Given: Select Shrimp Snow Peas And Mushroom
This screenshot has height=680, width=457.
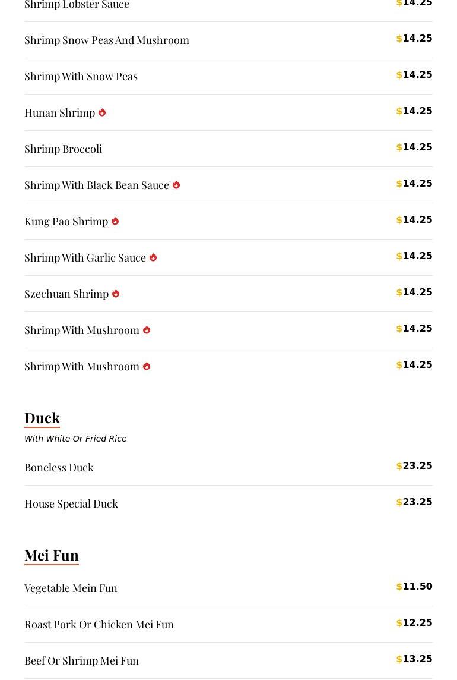Looking at the screenshot, I should pos(107,40).
